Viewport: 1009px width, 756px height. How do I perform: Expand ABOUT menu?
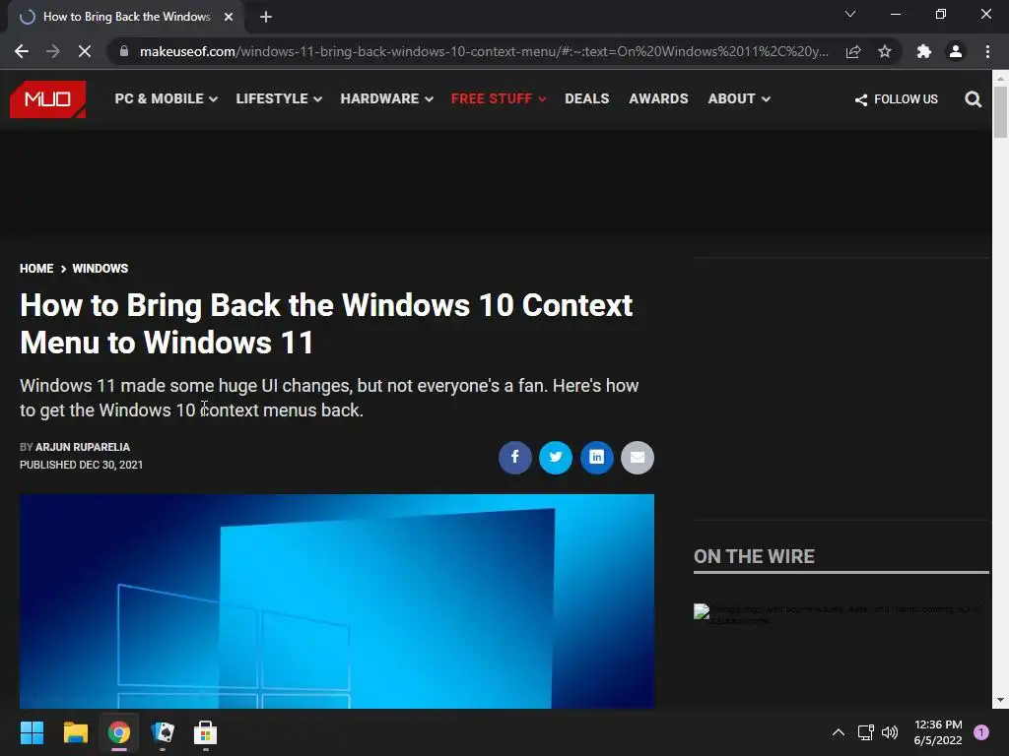click(x=739, y=99)
